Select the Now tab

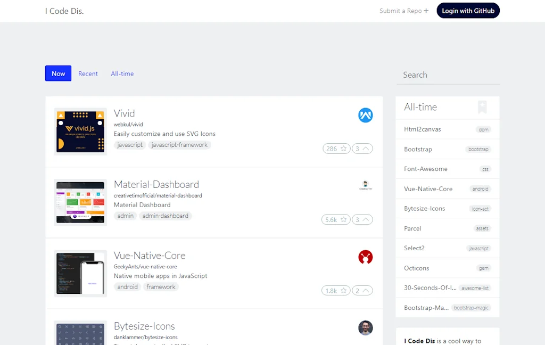[58, 73]
